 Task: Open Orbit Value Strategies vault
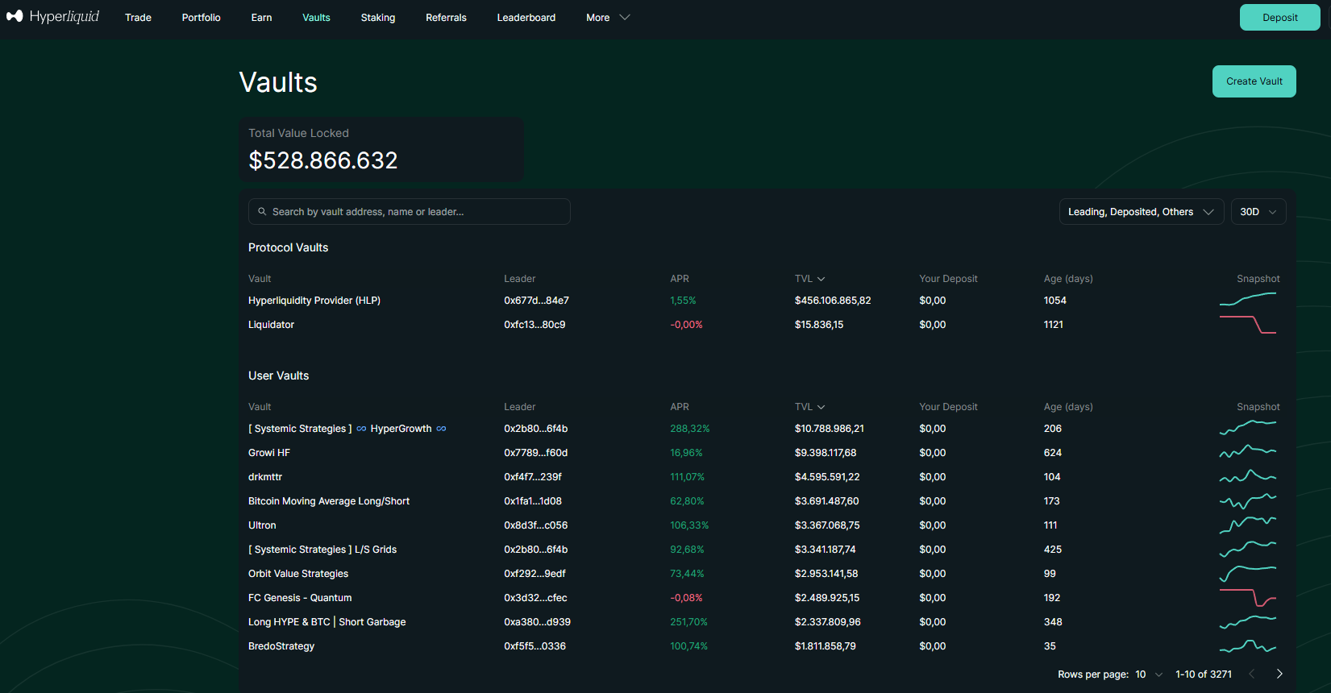(x=298, y=574)
